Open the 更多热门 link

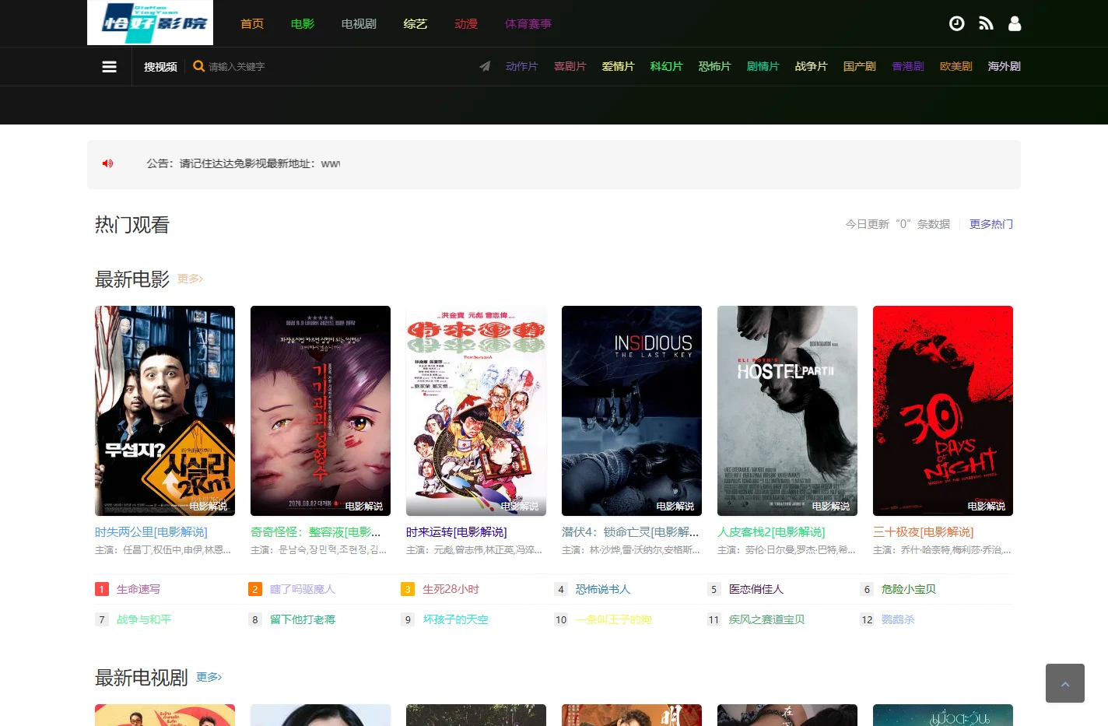click(x=991, y=224)
